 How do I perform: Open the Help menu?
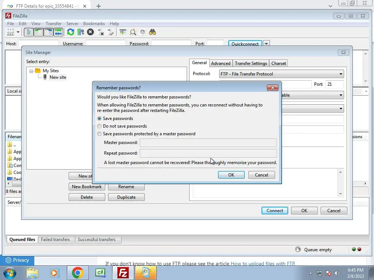(114, 24)
